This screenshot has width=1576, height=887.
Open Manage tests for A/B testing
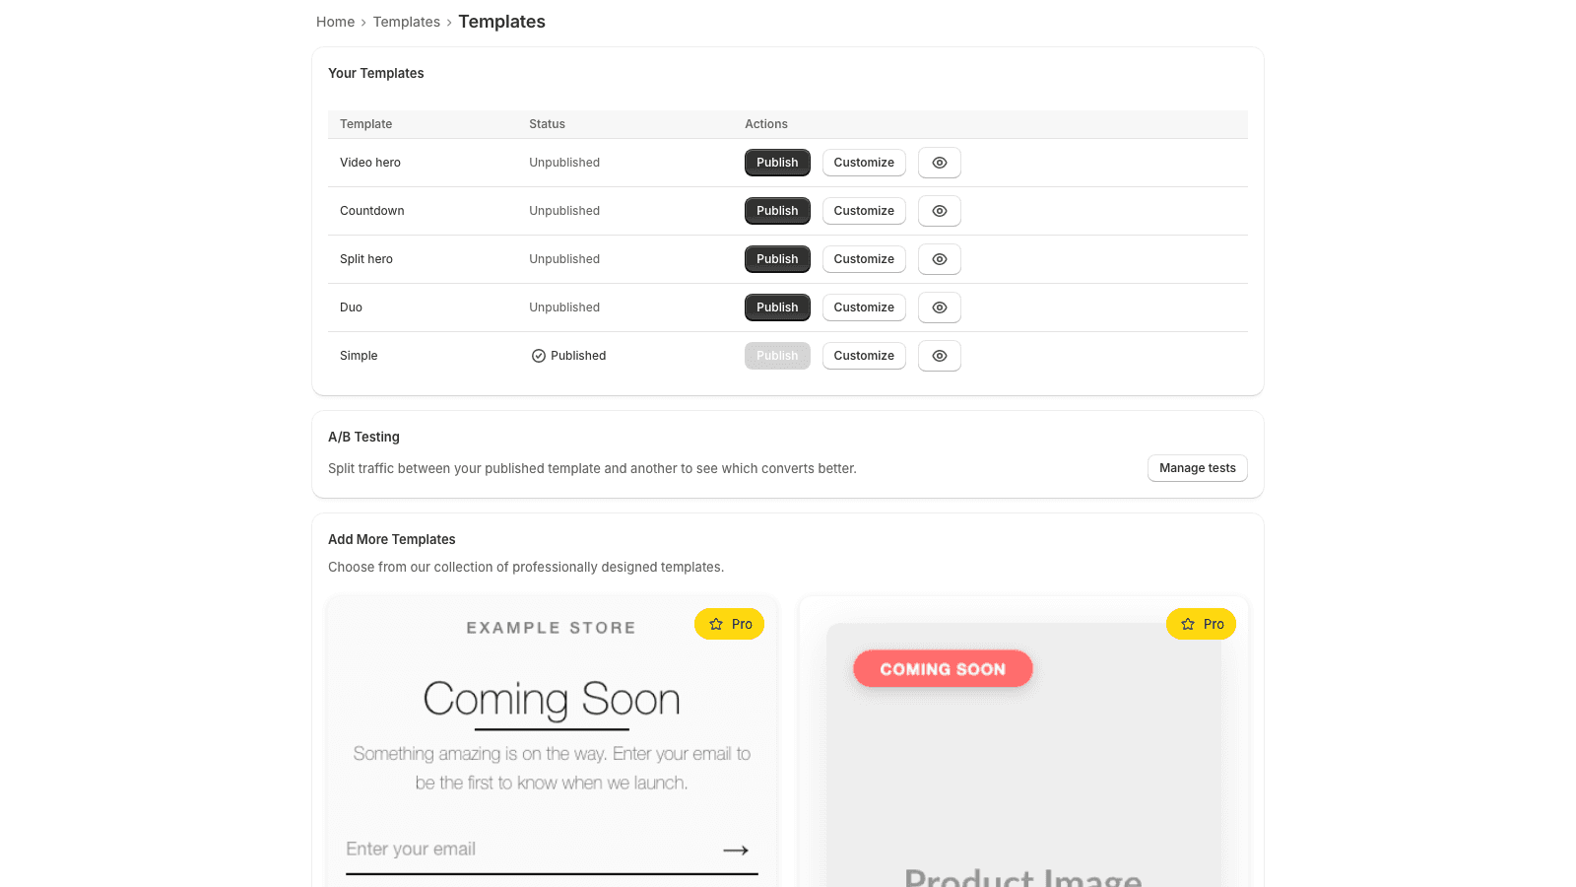[x=1197, y=468]
